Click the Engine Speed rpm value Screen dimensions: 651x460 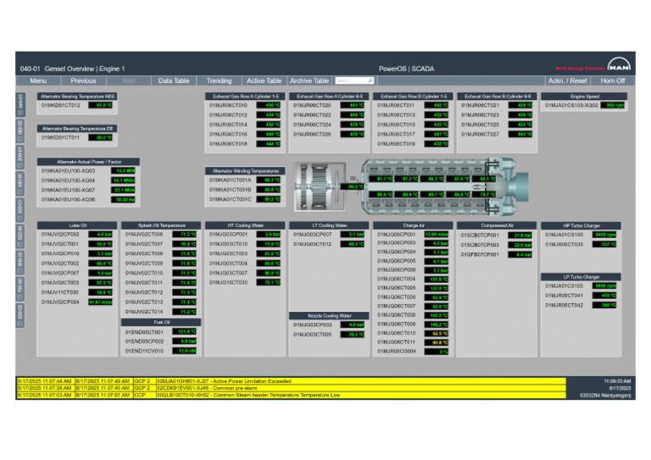pyautogui.click(x=612, y=105)
